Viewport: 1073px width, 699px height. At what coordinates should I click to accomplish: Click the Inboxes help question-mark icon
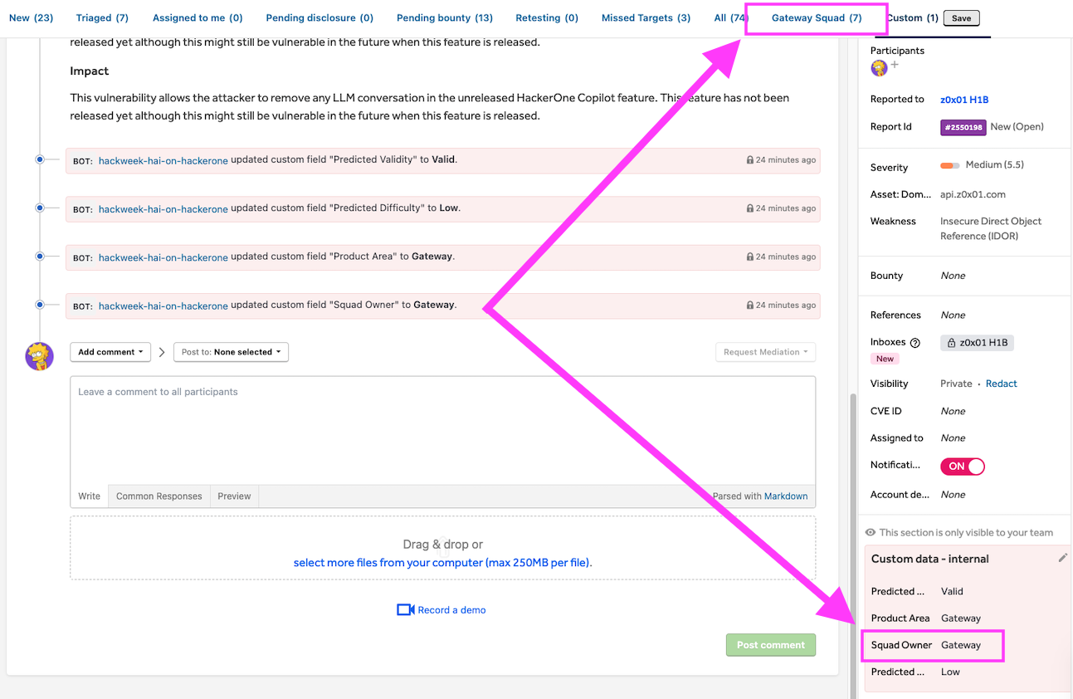[x=915, y=343]
